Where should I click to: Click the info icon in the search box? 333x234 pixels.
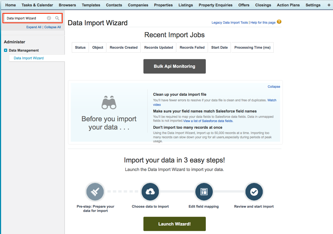coord(49,18)
